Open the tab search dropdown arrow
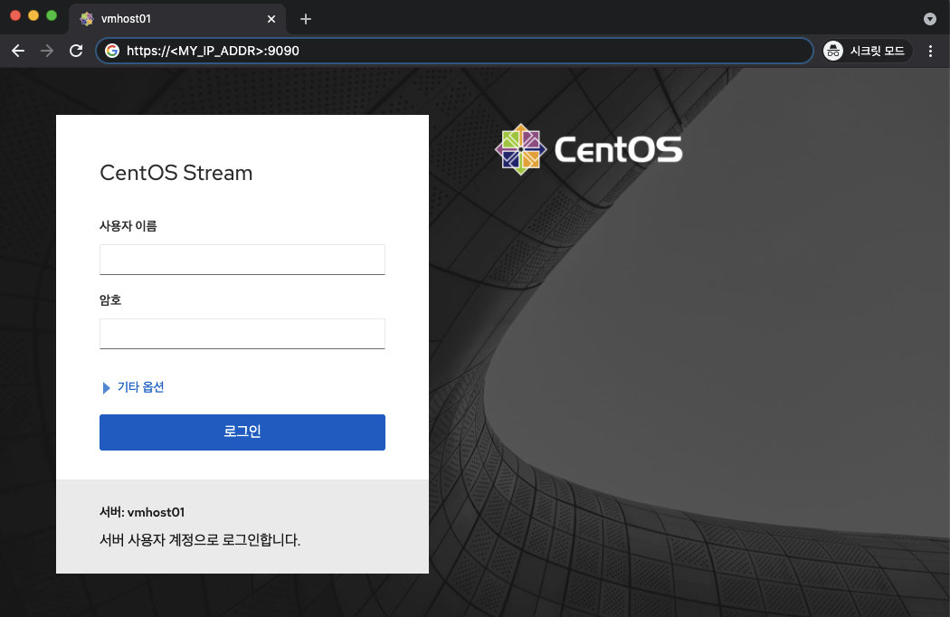This screenshot has width=950, height=617. point(929,18)
